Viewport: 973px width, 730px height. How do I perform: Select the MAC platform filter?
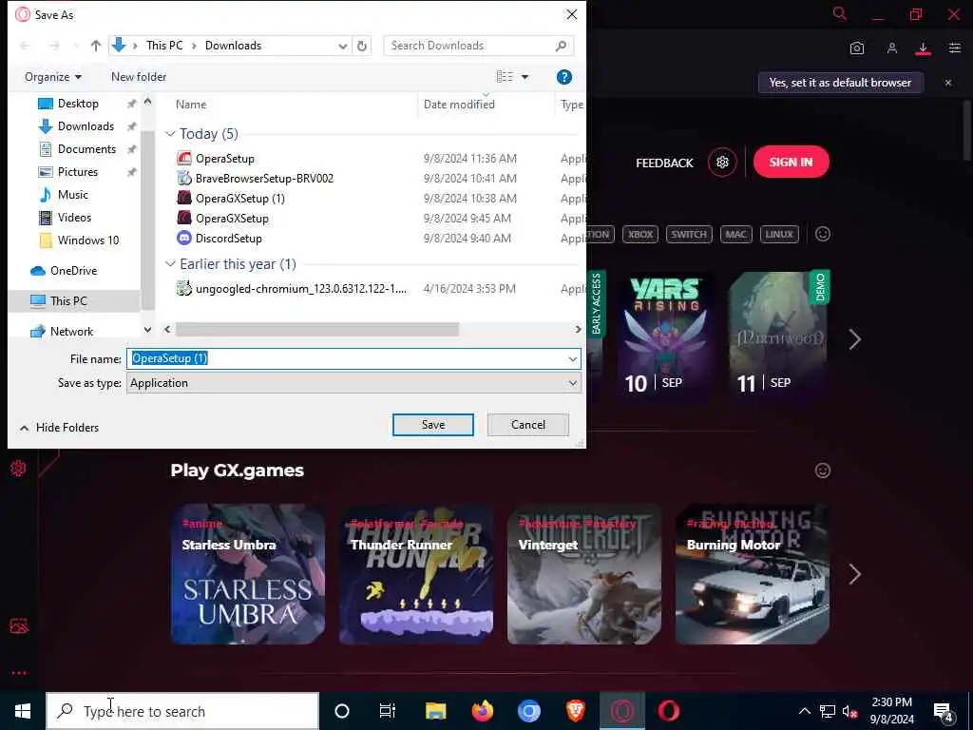coord(736,234)
